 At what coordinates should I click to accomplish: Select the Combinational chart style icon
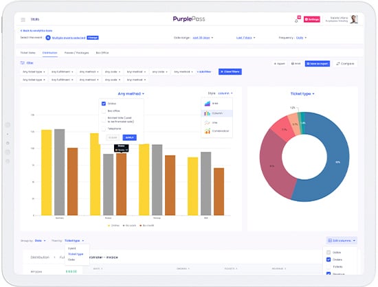pyautogui.click(x=208, y=131)
